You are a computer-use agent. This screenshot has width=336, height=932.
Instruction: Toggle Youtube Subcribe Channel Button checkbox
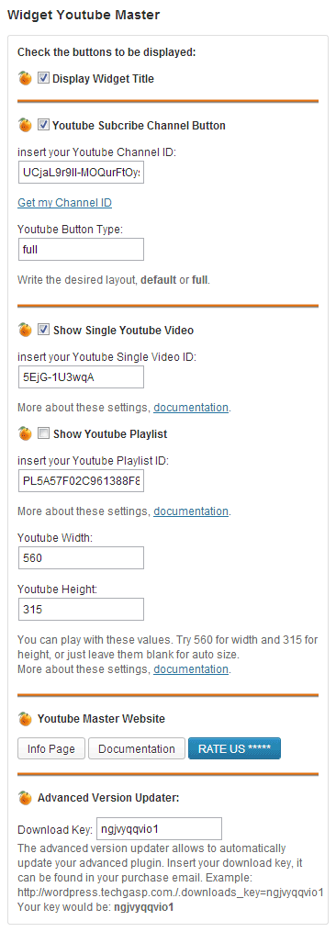(43, 125)
